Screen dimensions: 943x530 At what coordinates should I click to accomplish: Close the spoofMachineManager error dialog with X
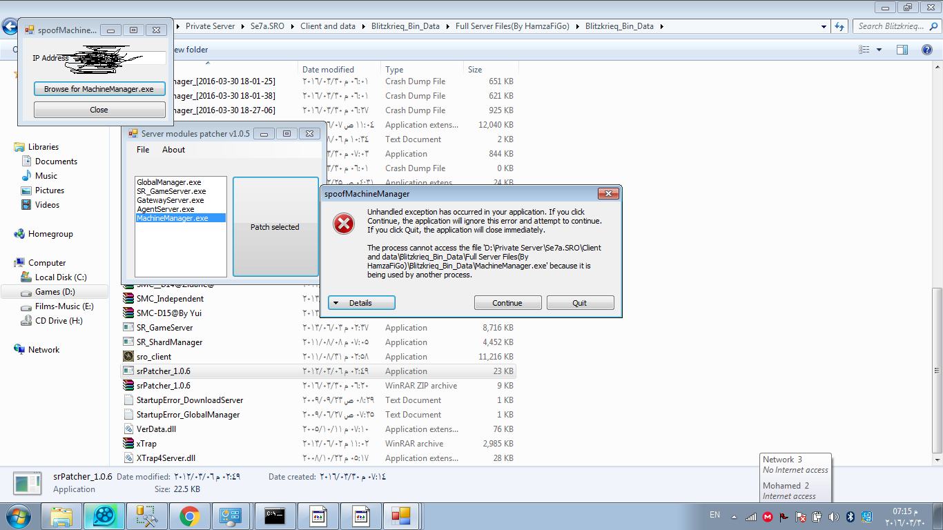(607, 194)
